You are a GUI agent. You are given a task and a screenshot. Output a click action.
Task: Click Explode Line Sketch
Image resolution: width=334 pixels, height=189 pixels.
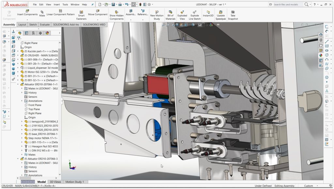(x=194, y=15)
